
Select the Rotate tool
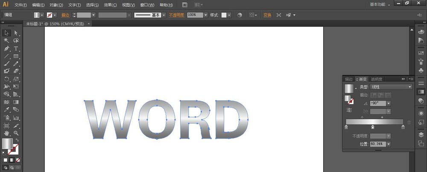coord(7,79)
